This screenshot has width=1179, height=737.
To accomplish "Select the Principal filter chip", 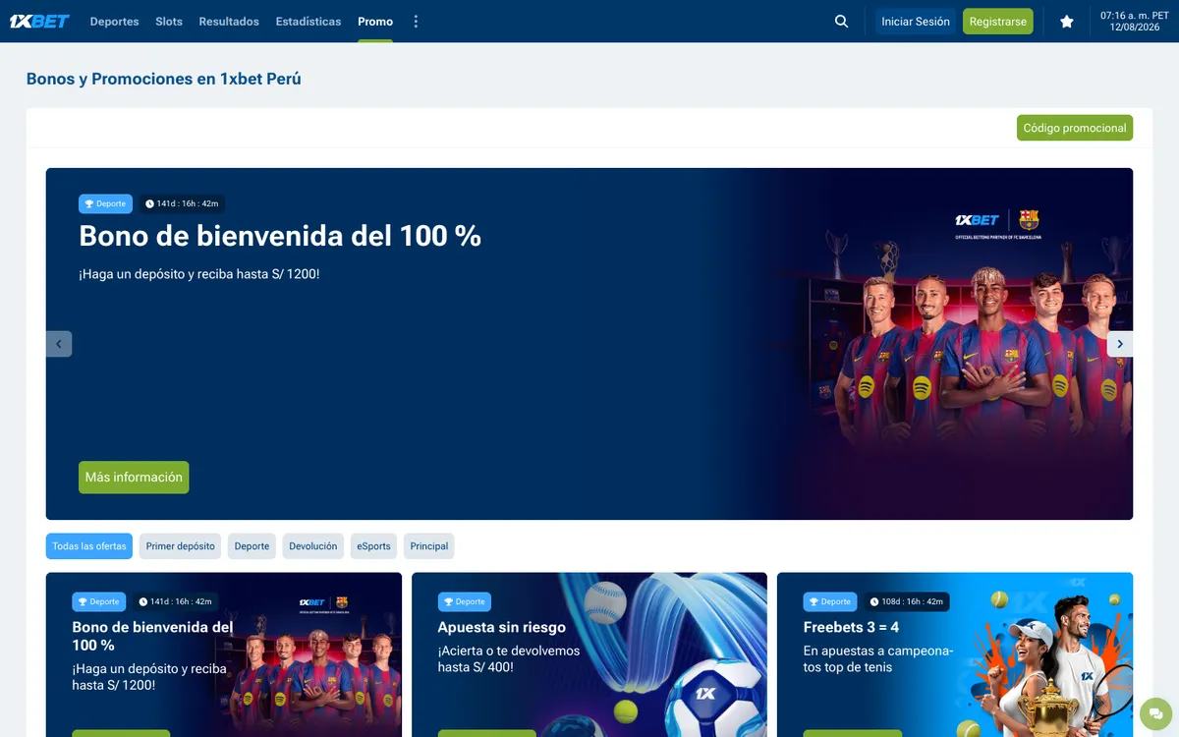I will click(x=429, y=546).
